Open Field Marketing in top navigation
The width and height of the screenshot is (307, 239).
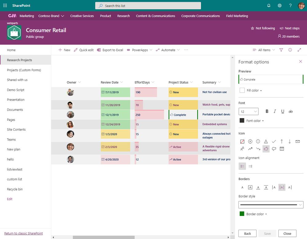click(237, 16)
